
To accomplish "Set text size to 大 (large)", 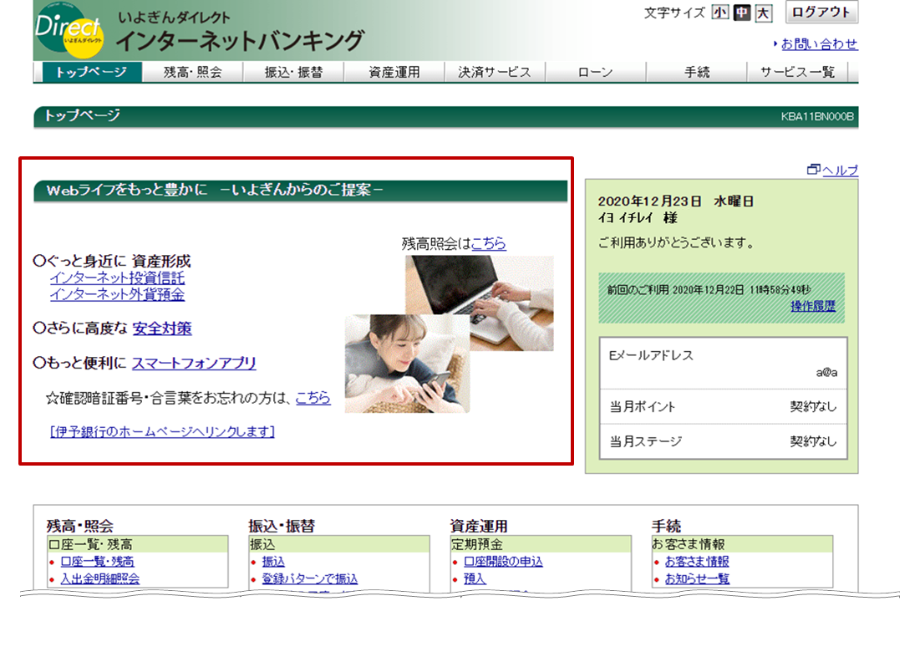I will tap(763, 13).
